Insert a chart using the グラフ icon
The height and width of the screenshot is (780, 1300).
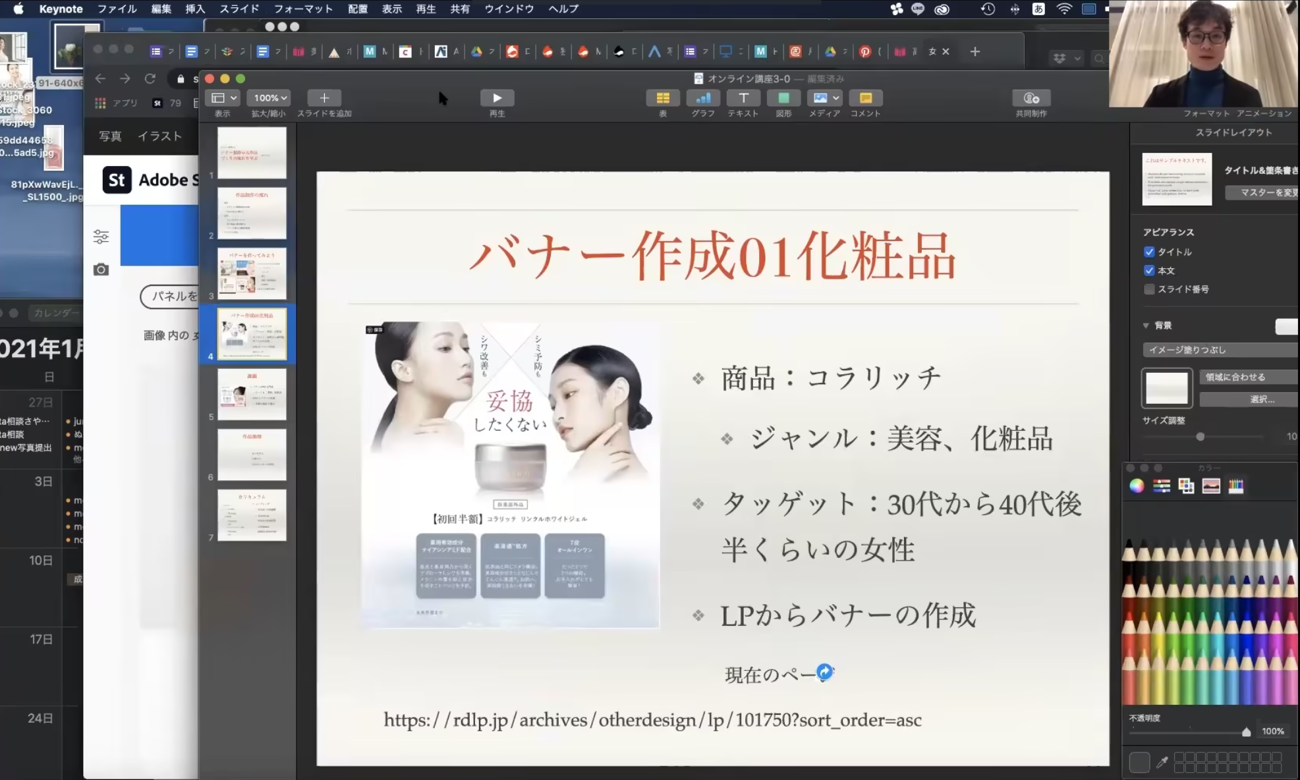pos(703,98)
